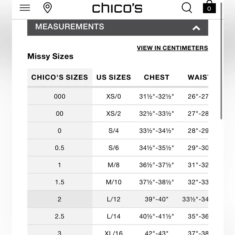Click the Waist column header
The image size is (235, 235).
pos(198,77)
